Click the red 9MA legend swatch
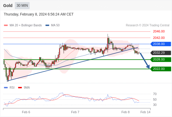 tap(20, 88)
